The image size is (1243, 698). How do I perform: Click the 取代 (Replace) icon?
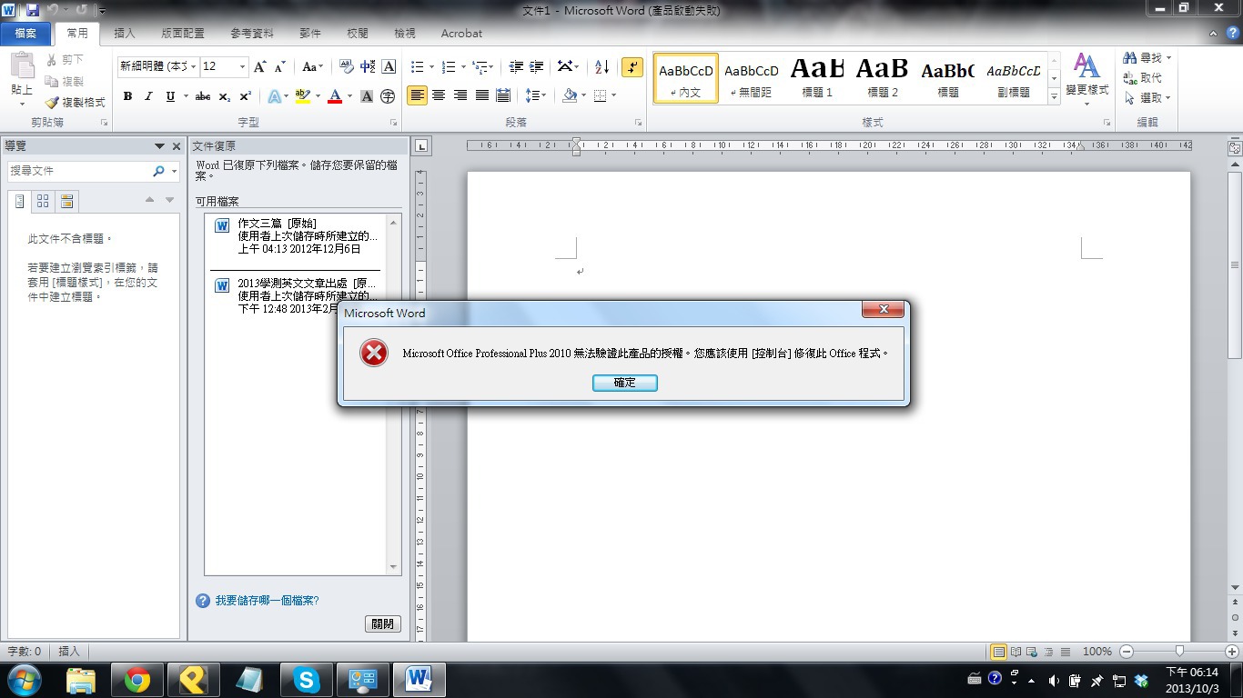[x=1130, y=78]
